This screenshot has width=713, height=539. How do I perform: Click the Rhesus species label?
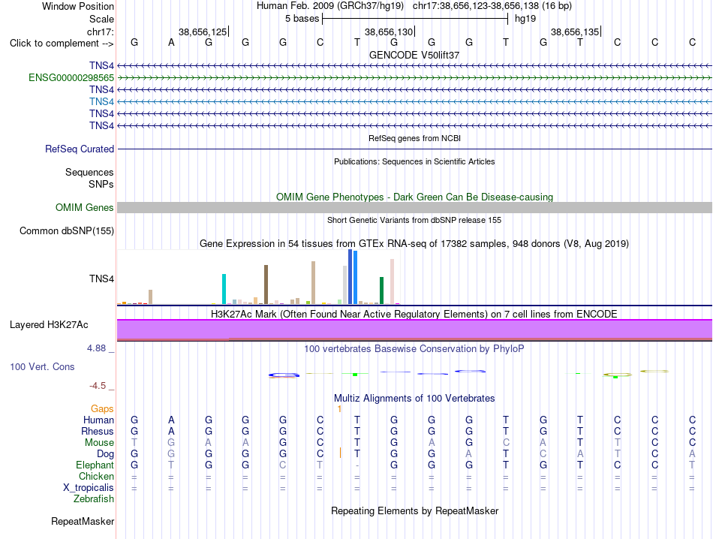click(98, 431)
